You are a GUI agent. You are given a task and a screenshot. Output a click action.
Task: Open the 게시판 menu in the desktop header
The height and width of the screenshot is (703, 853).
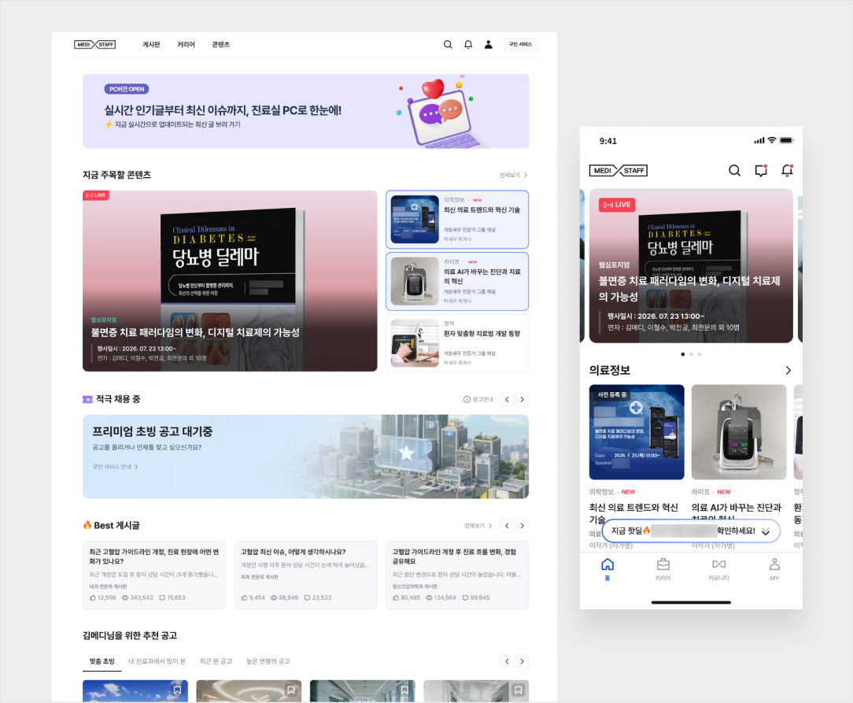pos(151,45)
